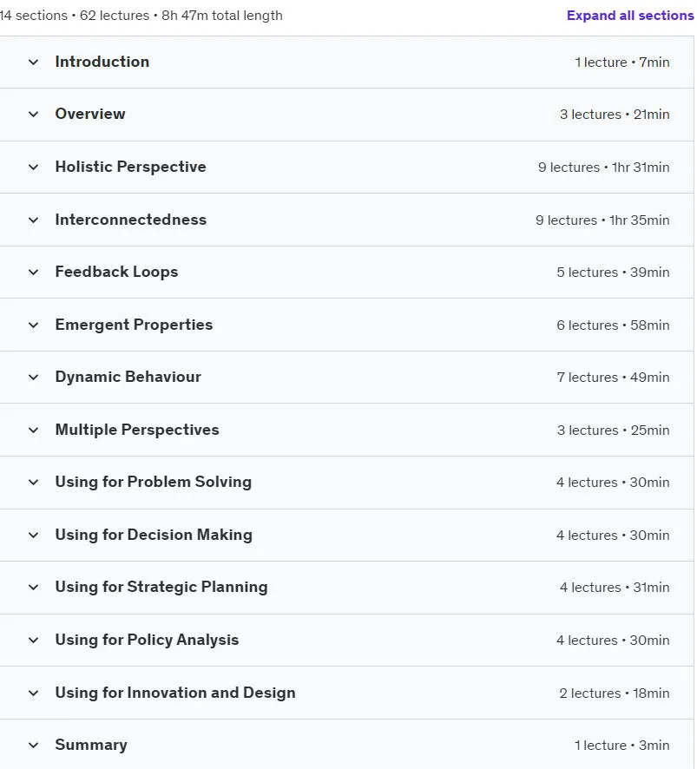697x769 pixels.
Task: Expand Using for Innovation and Design chevron
Action: [33, 693]
